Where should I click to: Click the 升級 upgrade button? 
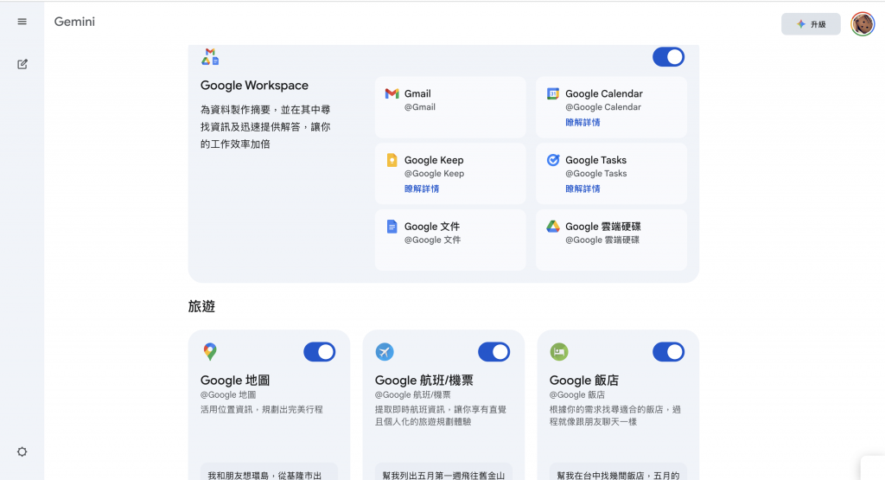coord(811,24)
